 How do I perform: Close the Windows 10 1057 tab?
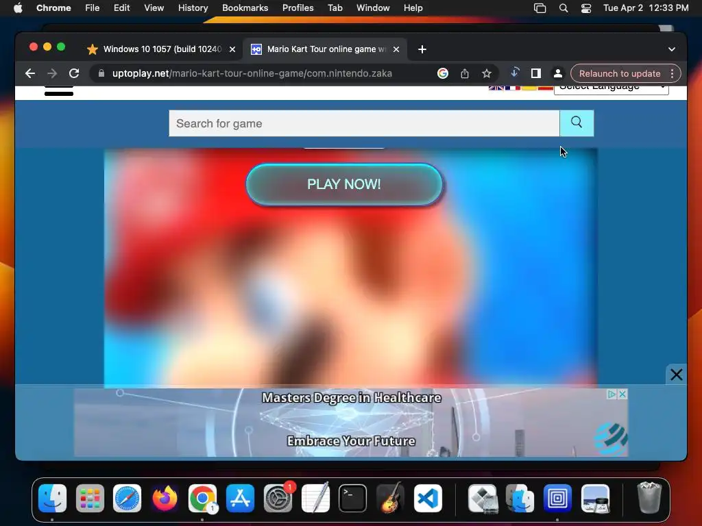(x=232, y=49)
